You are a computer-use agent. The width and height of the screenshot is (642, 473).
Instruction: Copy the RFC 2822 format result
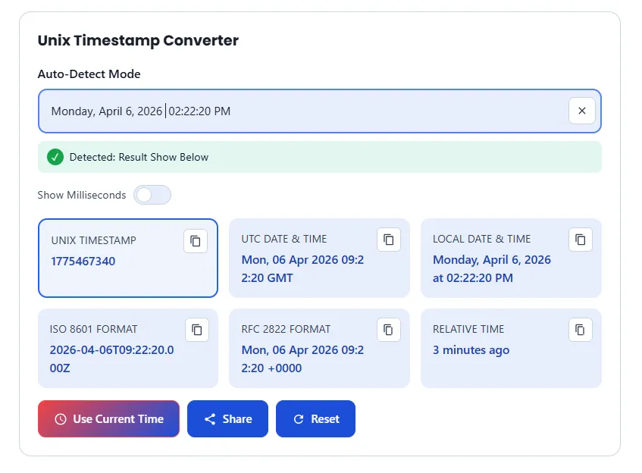388,330
